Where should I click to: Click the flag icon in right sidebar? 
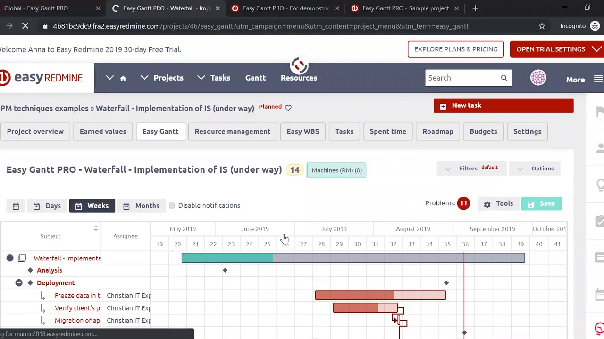coord(600,112)
